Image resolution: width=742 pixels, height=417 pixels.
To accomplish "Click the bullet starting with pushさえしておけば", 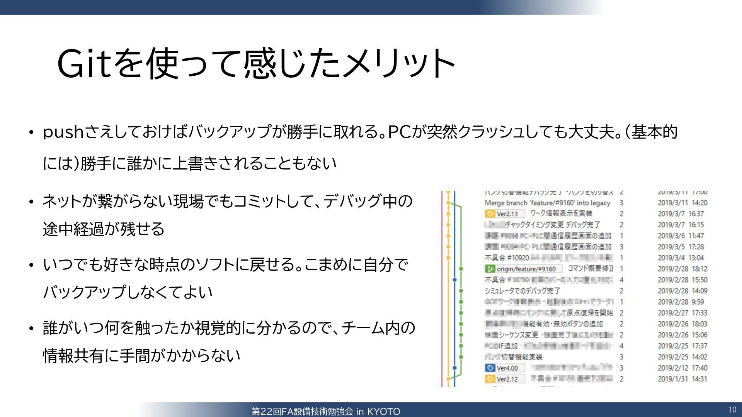I will click(x=359, y=132).
